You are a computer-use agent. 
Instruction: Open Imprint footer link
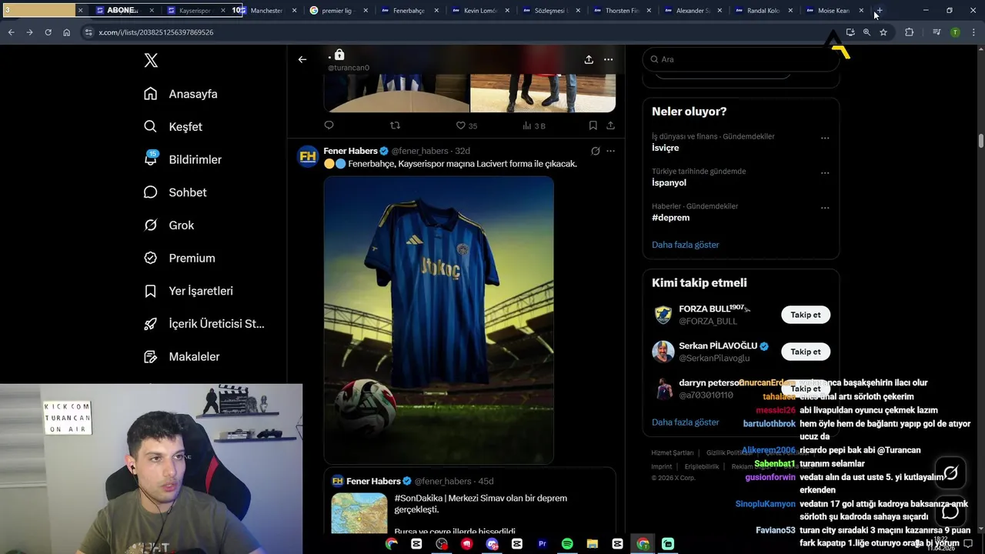coord(662,466)
